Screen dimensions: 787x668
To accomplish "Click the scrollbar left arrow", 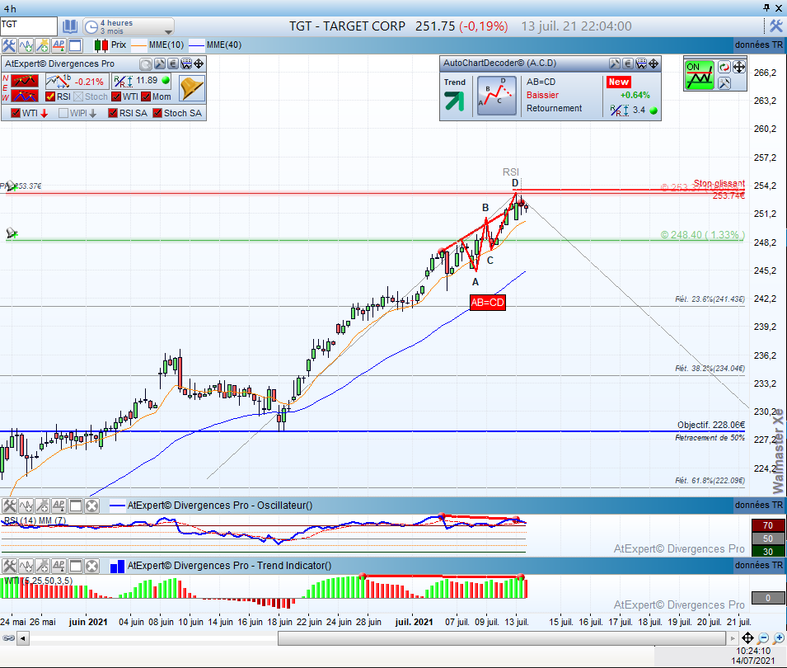I will 22,639.
